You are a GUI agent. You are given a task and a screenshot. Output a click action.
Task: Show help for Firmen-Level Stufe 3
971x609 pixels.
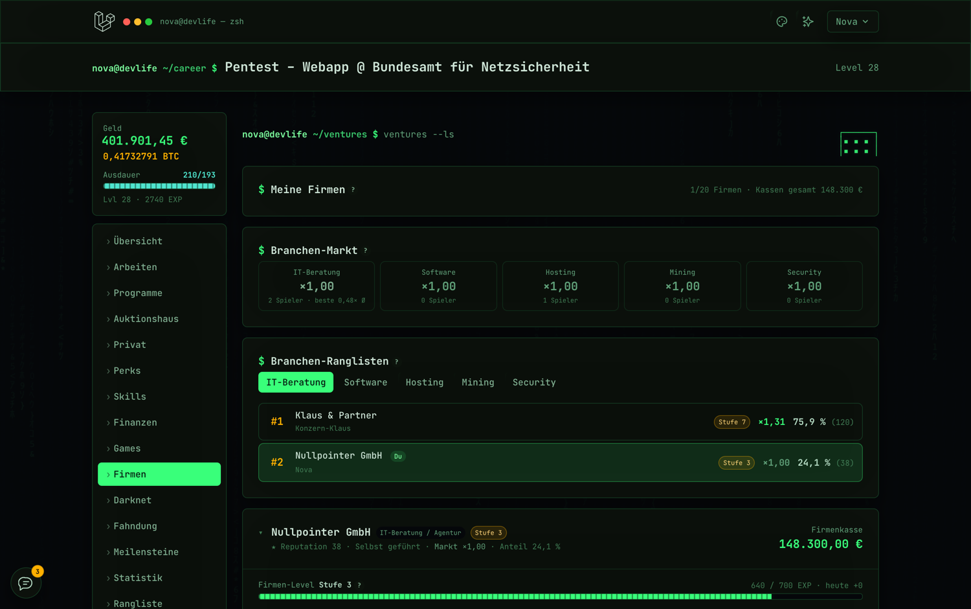(359, 585)
